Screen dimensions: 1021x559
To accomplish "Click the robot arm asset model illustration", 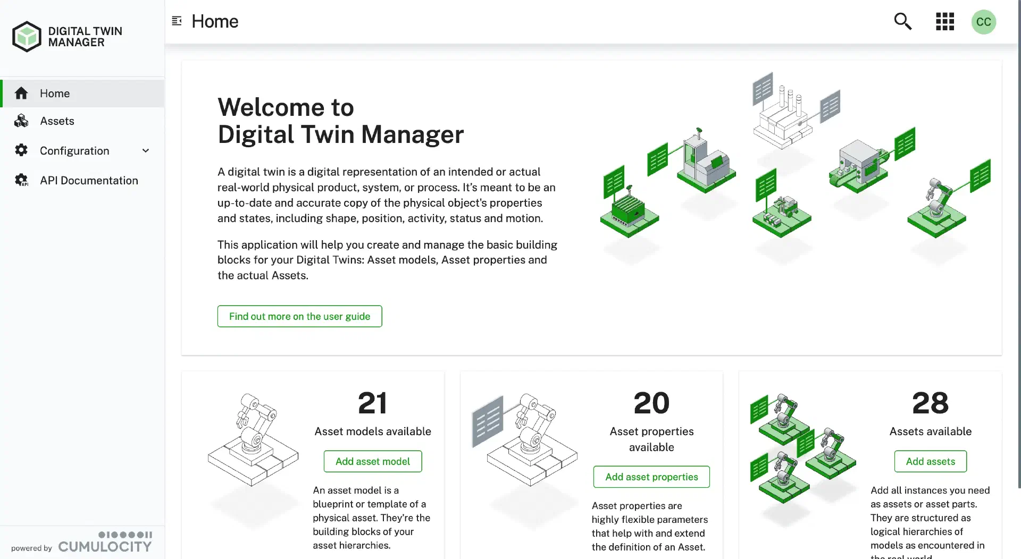I will [253, 440].
